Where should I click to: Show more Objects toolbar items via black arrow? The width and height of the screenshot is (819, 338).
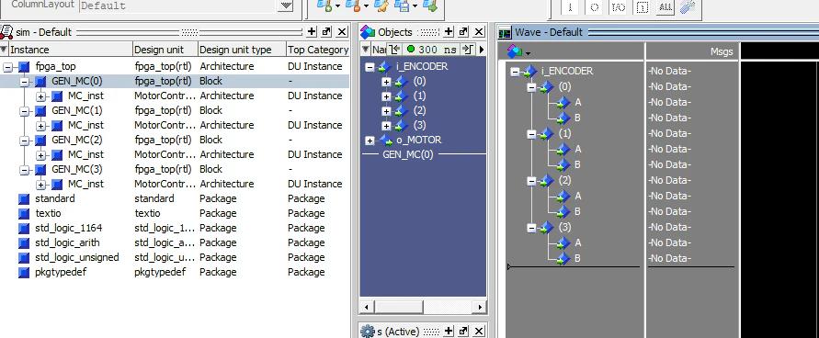coord(481,50)
